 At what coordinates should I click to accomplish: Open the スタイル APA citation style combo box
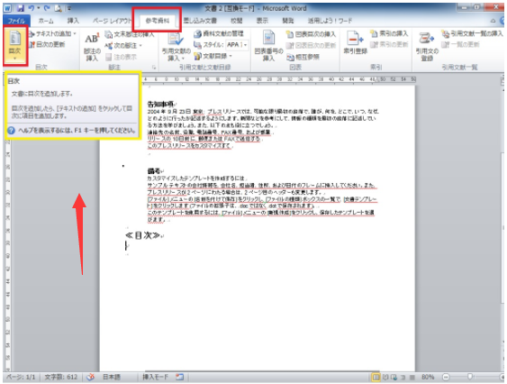tap(236, 45)
